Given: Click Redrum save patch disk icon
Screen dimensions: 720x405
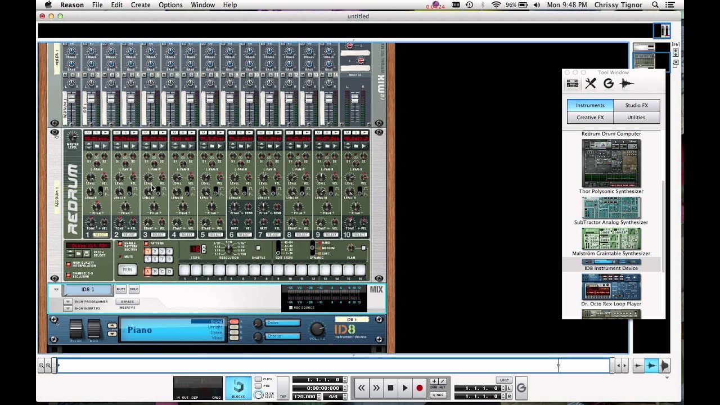Looking at the screenshot, I should point(86,254).
